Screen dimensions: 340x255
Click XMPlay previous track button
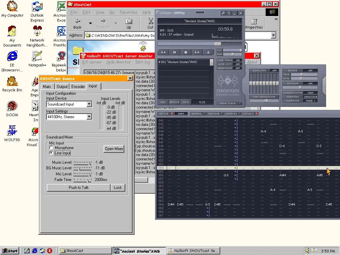[x=163, y=52]
